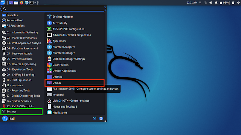Open Bluetooth Adapters
The width and height of the screenshot is (241, 135).
[75, 47]
